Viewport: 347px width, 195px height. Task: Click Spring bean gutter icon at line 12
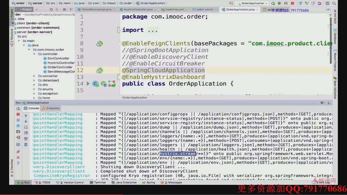tap(99, 70)
